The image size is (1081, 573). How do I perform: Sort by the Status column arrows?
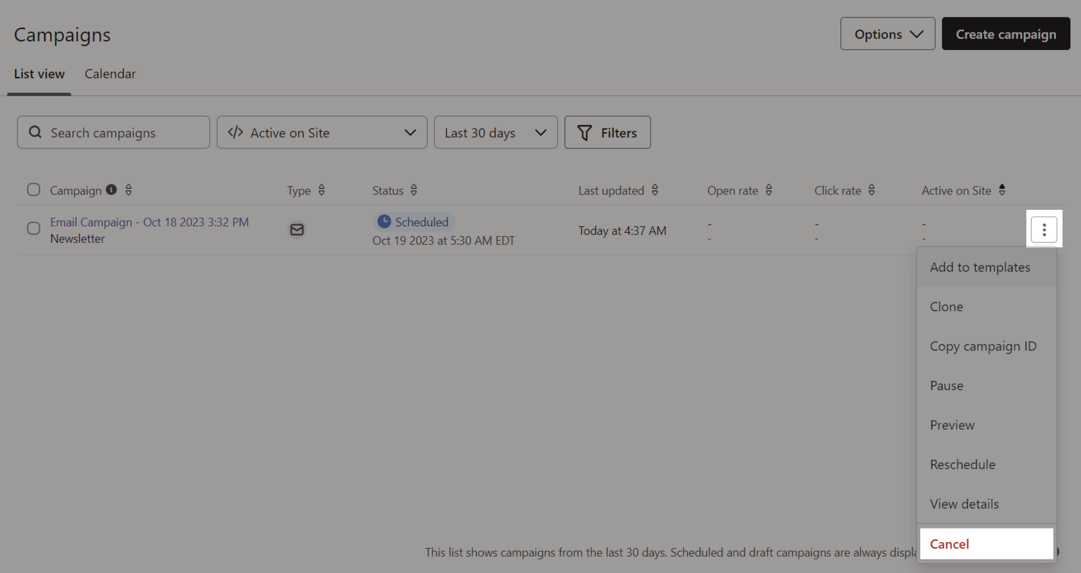(x=413, y=190)
